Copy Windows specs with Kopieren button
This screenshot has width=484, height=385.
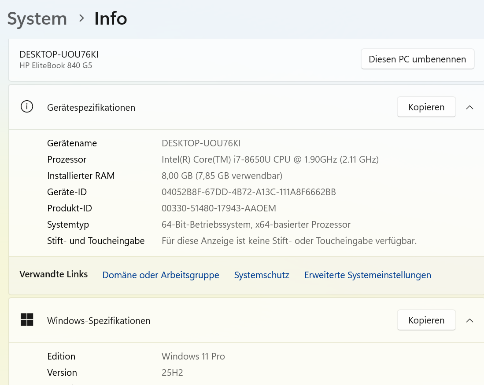(x=426, y=320)
